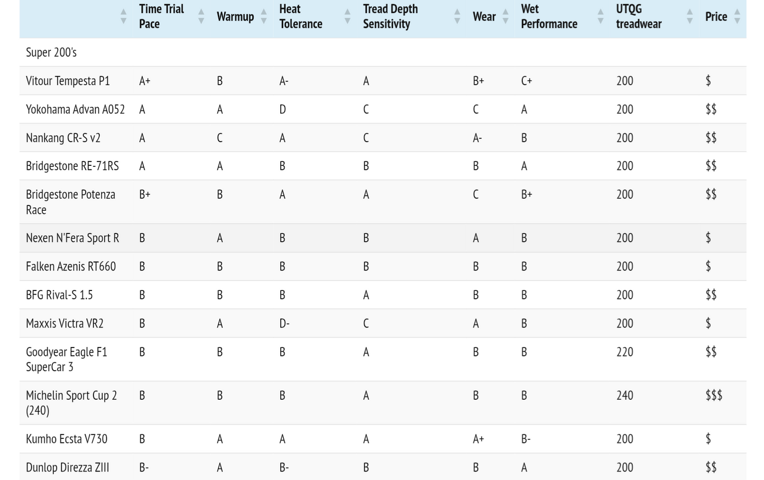The height and width of the screenshot is (480, 764).
Task: Click Michelin Sport Cup 2 (240) name
Action: point(71,402)
